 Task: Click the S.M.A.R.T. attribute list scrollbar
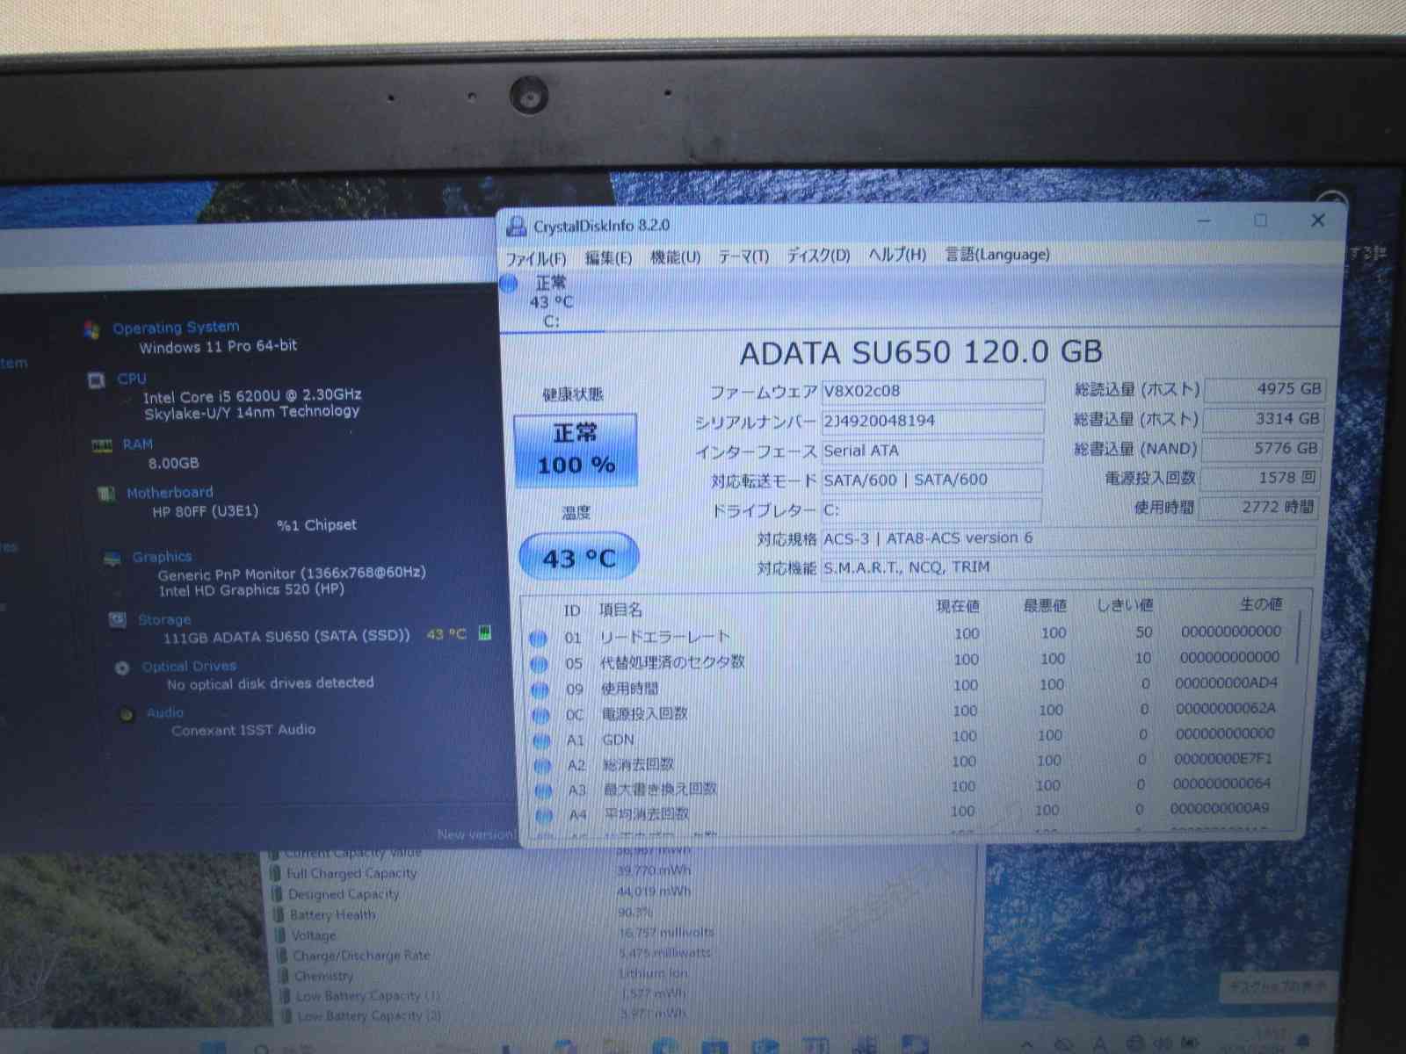point(1299,641)
